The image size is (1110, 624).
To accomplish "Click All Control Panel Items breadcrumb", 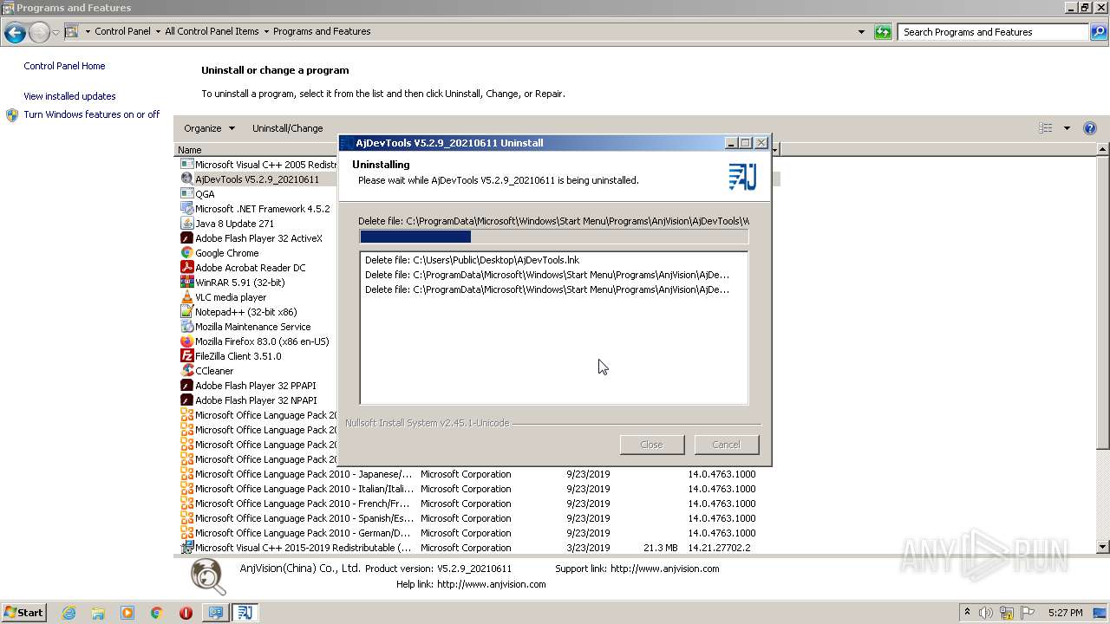I will [x=212, y=31].
